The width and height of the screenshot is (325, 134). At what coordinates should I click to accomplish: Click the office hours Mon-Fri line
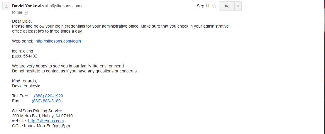coord(41,126)
